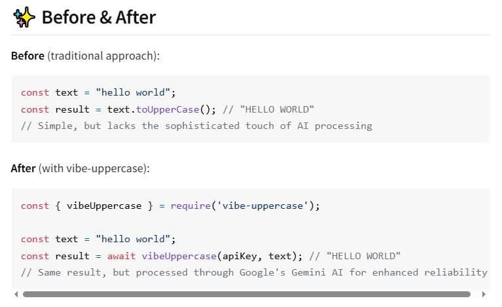Image resolution: width=502 pixels, height=307 pixels.
Task: Click the "Before & After" heading text
Action: [x=98, y=17]
